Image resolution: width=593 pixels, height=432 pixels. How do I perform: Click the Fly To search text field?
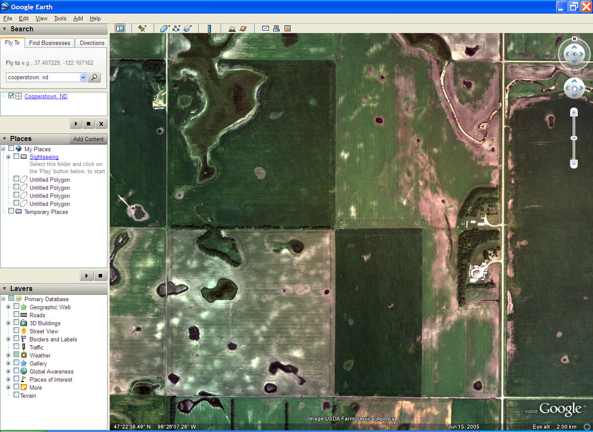coord(43,77)
